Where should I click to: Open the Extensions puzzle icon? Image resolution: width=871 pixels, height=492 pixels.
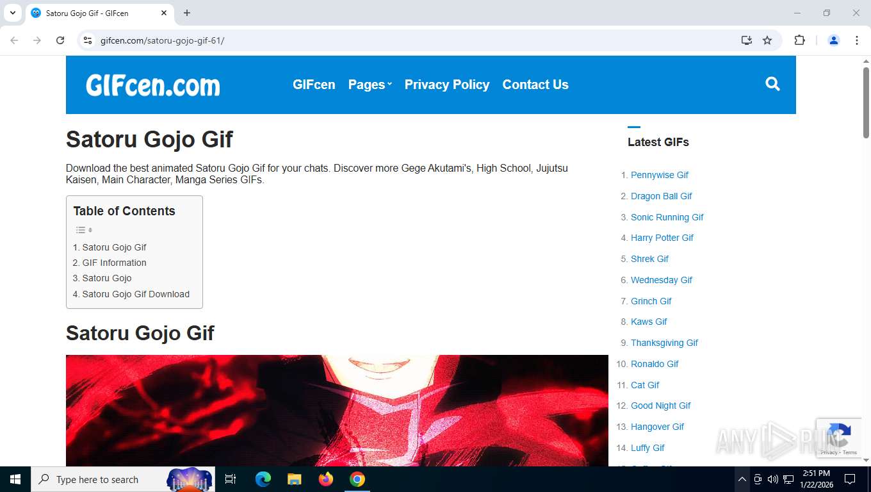click(799, 40)
